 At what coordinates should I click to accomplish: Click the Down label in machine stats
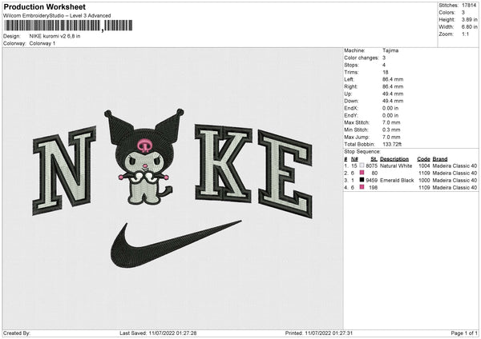point(351,101)
